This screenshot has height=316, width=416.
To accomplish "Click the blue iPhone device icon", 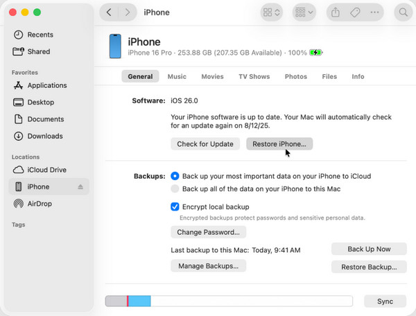I will point(115,46).
